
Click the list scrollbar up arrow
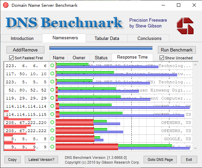(x=195, y=65)
